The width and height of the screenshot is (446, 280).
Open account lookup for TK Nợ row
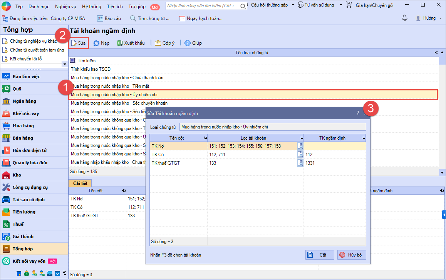tap(300, 146)
